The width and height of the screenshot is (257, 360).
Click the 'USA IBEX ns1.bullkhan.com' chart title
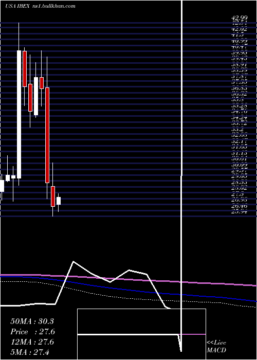click(x=40, y=6)
